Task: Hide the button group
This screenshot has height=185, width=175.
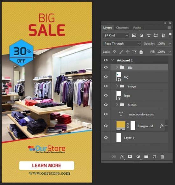Action: pyautogui.click(x=106, y=105)
